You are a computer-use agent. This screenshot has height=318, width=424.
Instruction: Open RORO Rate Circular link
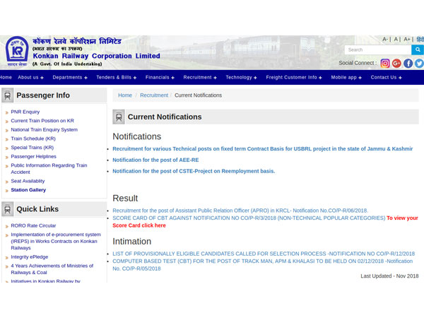click(x=33, y=225)
